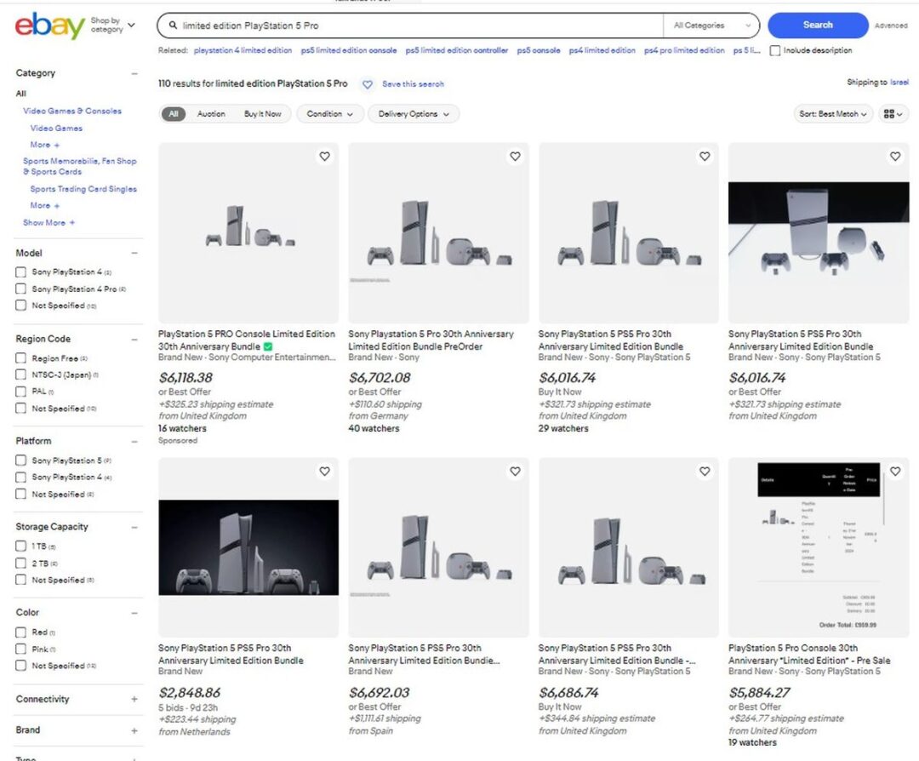Open the All Categories dropdown

coord(711,26)
